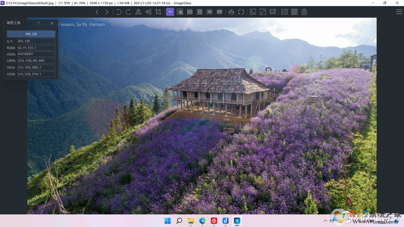Select the Crop tool
The width and height of the screenshot is (404, 227).
pos(159,12)
